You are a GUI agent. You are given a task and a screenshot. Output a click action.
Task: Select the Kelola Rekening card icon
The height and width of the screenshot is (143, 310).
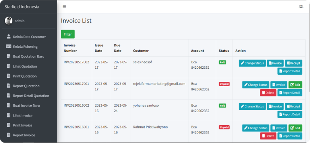click(8, 46)
